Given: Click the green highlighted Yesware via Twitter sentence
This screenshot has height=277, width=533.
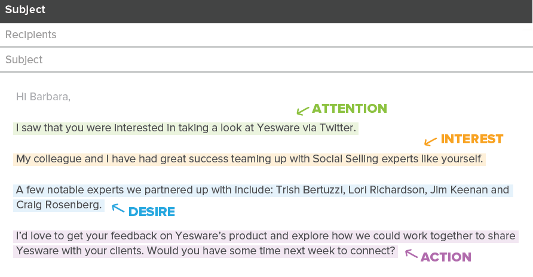Looking at the screenshot, I should click(x=186, y=128).
